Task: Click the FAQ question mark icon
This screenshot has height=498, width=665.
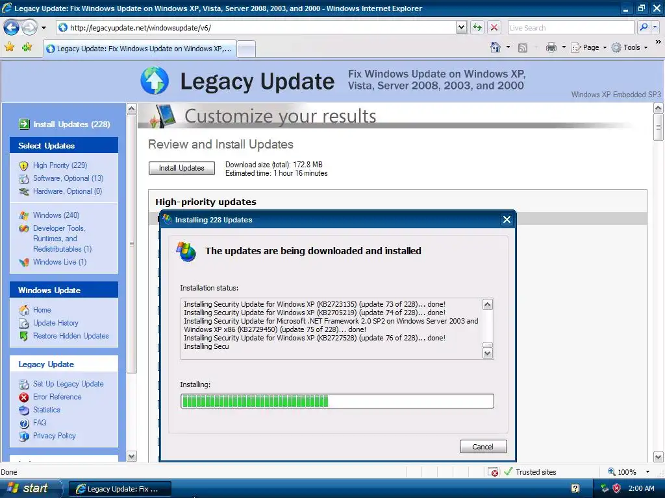Action: pyautogui.click(x=24, y=423)
